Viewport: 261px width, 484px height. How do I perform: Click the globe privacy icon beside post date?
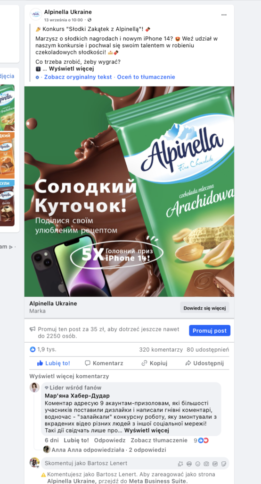pos(89,20)
